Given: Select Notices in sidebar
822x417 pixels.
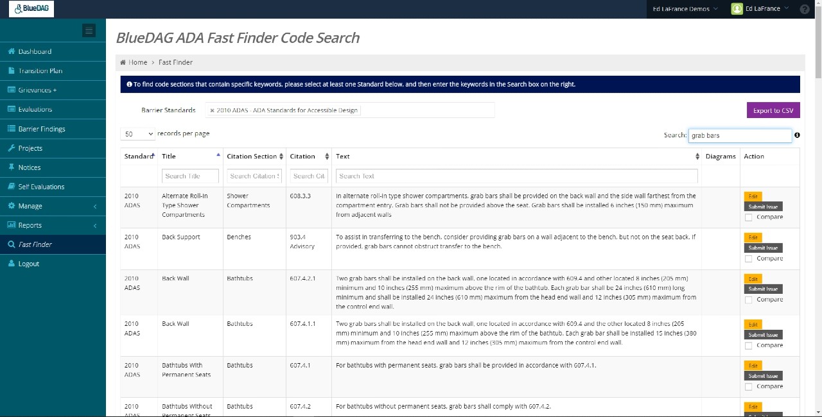Looking at the screenshot, I should (x=30, y=167).
